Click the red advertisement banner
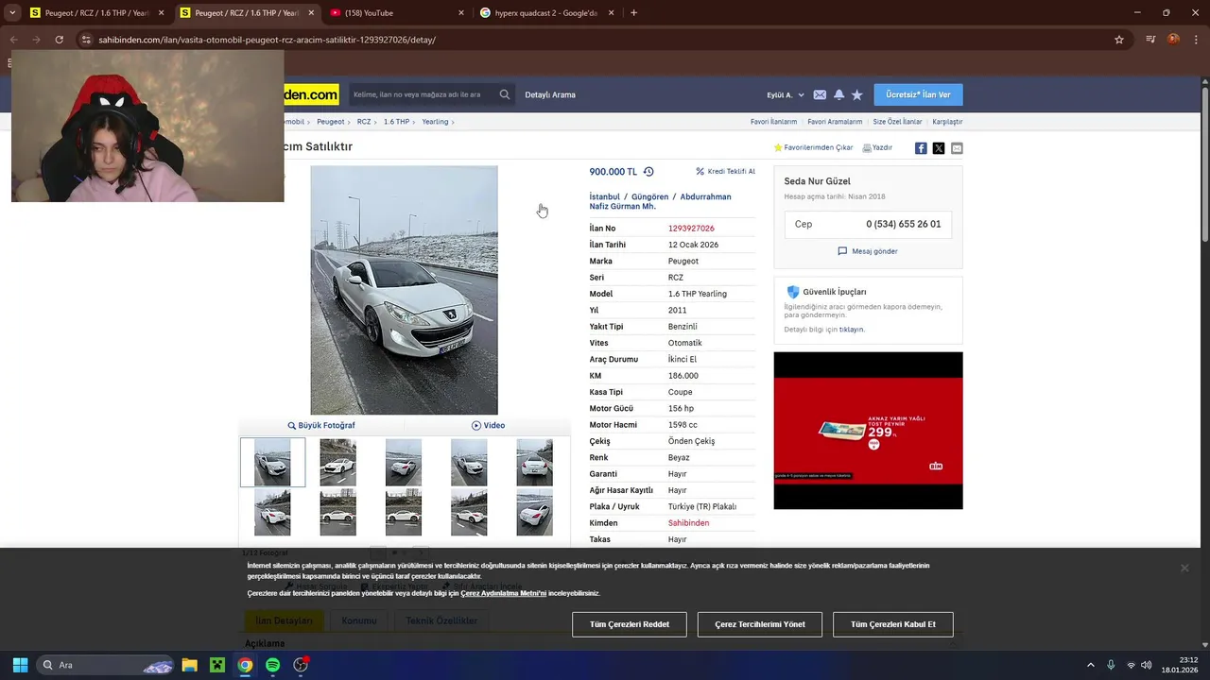Image resolution: width=1210 pixels, height=680 pixels. (x=868, y=431)
